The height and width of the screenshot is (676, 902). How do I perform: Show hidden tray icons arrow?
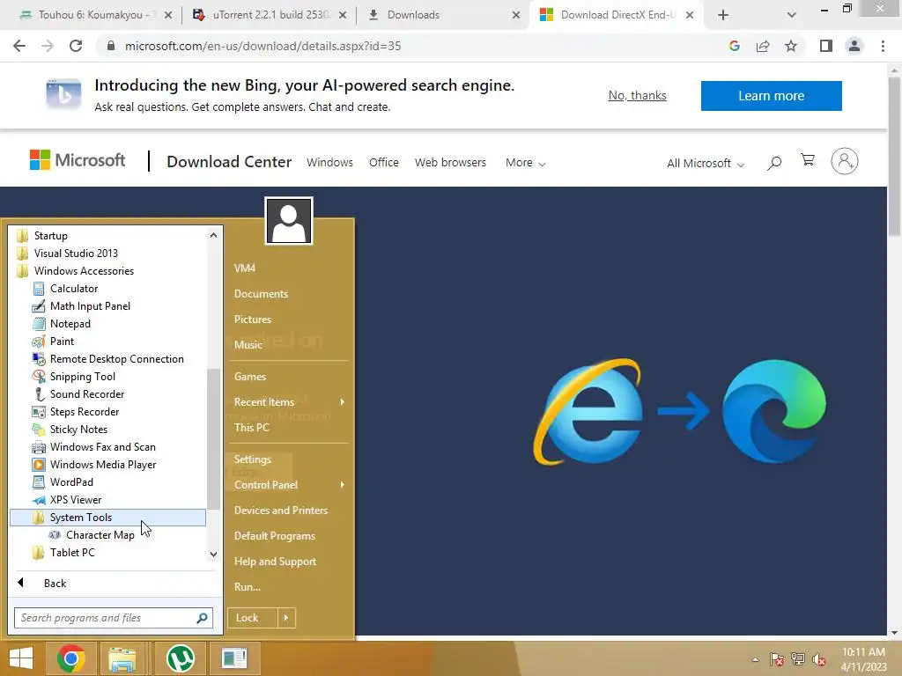coord(755,659)
